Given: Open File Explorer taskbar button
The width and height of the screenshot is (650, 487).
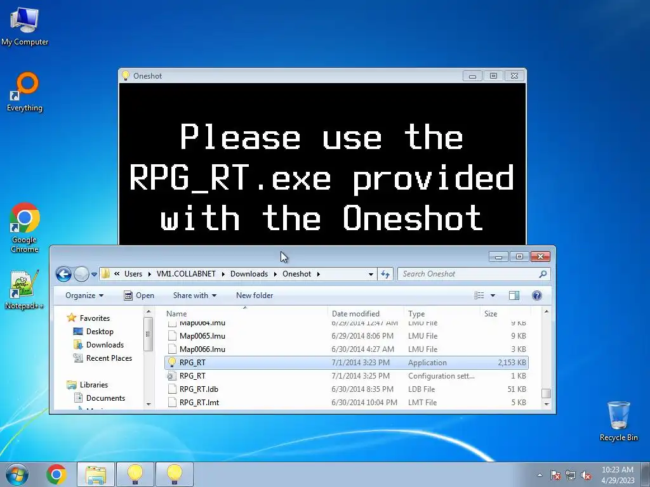Looking at the screenshot, I should (96, 474).
